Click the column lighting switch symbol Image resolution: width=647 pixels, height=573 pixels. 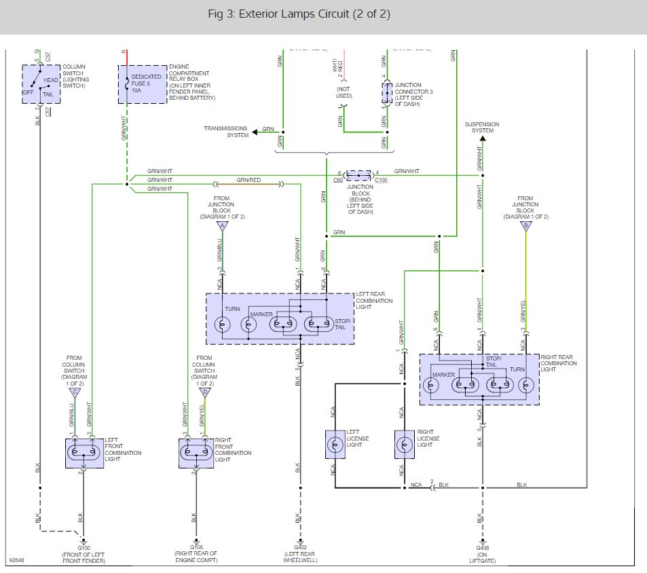(x=41, y=84)
